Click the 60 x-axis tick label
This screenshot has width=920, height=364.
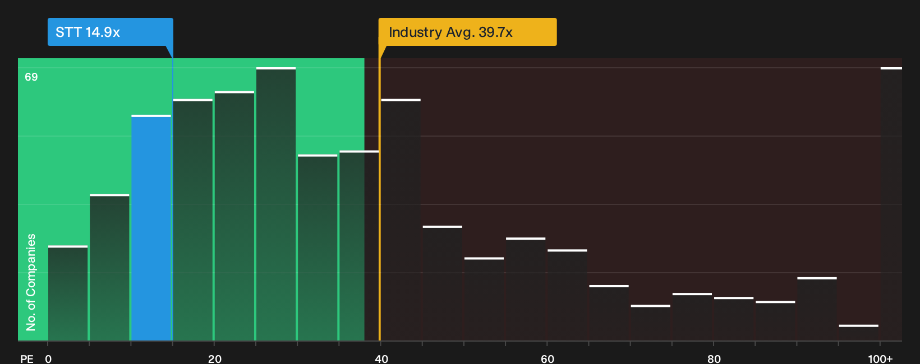(548, 358)
